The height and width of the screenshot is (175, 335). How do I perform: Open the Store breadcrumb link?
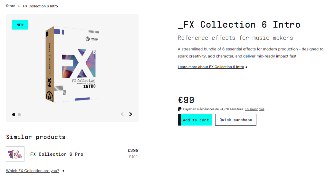[11, 6]
